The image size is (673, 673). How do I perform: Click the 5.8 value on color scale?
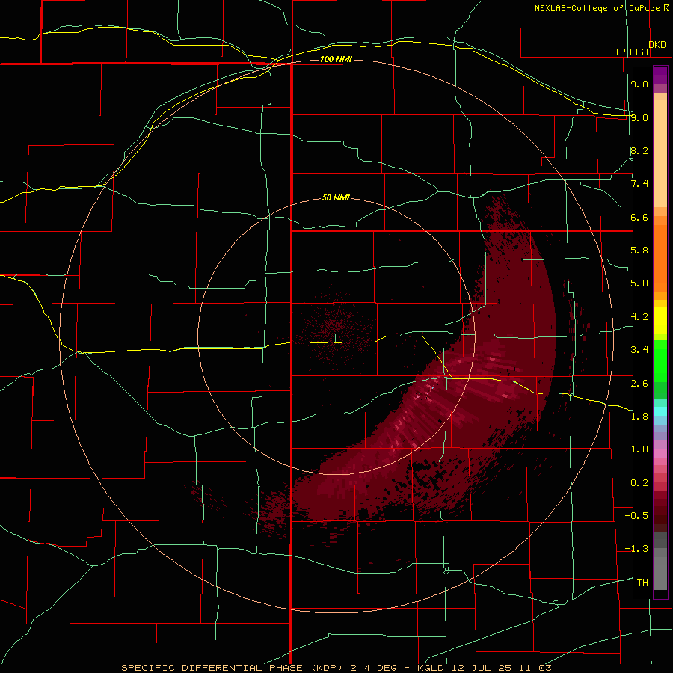pos(639,251)
